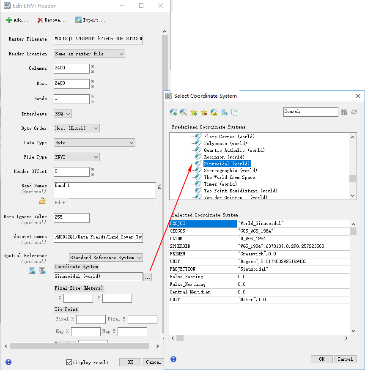Image resolution: width=365 pixels, height=370 pixels.
Task: Click the refresh search results icon
Action: click(x=354, y=112)
